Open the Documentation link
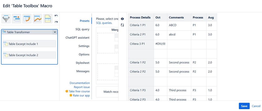The width and height of the screenshot is (262, 111). (79, 83)
